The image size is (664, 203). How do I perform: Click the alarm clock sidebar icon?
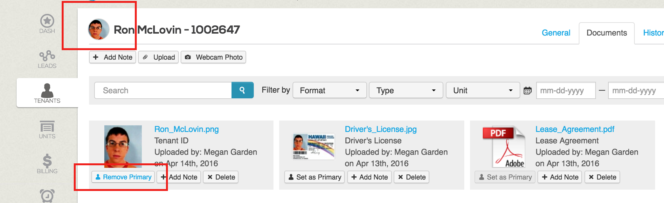47,196
